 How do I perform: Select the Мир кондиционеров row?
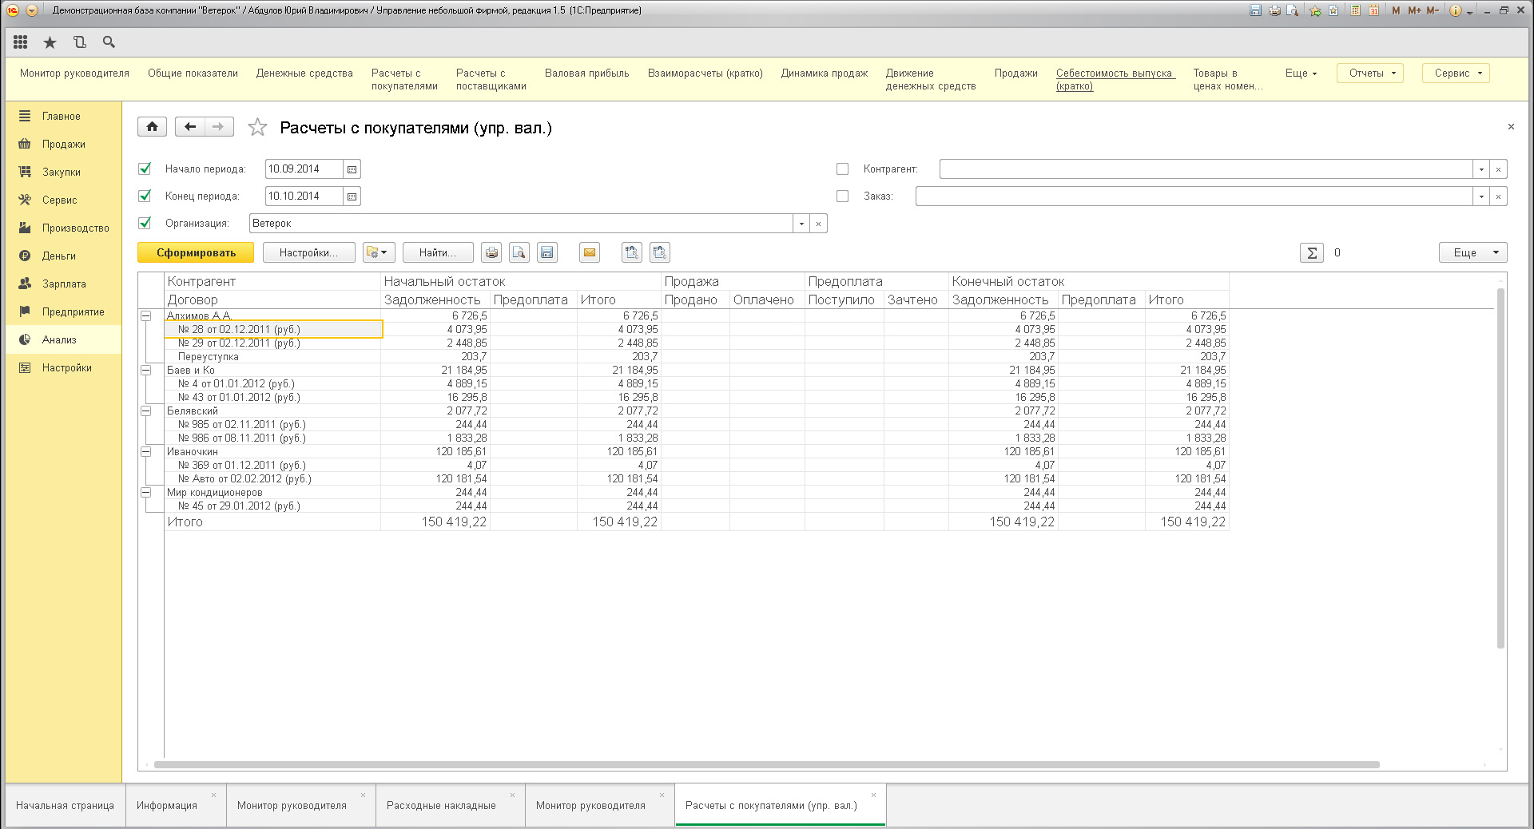[272, 493]
